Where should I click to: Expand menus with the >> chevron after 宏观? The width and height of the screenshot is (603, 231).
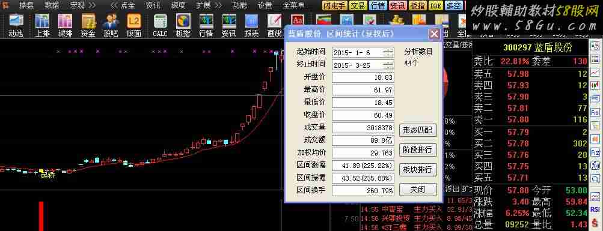(x=92, y=5)
